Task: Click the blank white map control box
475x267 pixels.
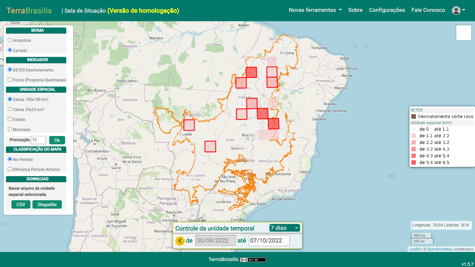Action: click(x=463, y=33)
